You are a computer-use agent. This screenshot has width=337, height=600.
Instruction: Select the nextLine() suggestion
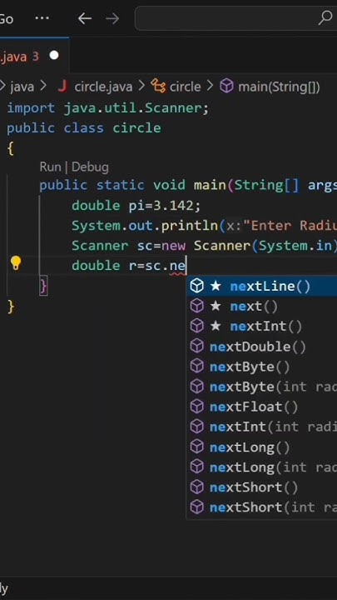click(262, 286)
